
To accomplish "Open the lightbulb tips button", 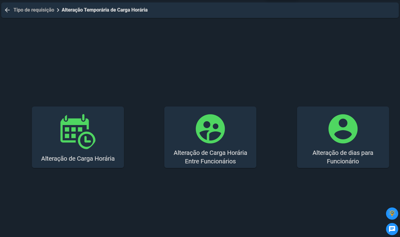I will (x=392, y=213).
